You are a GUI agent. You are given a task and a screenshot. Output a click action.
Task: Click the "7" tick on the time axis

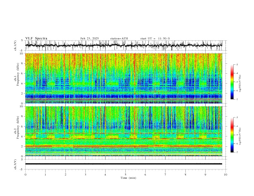165,175
